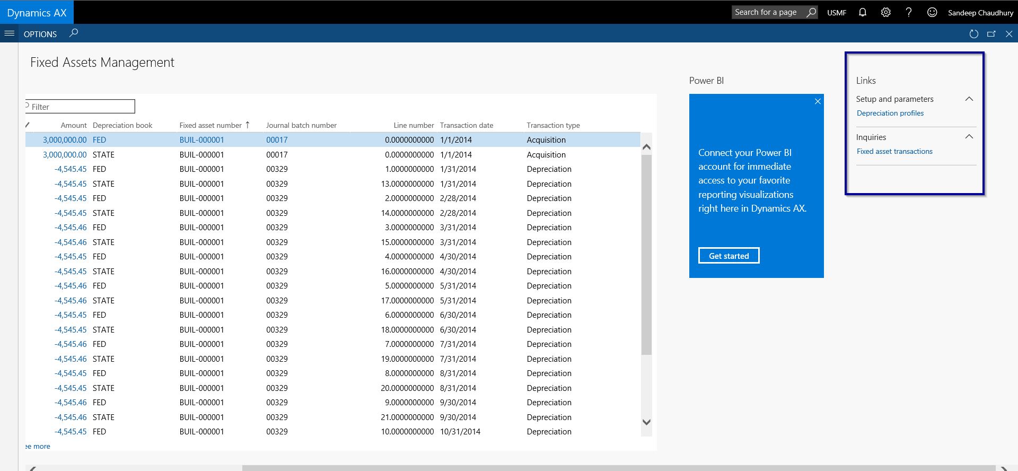This screenshot has width=1018, height=471.
Task: Open the Fixed asset transactions link
Action: point(894,152)
